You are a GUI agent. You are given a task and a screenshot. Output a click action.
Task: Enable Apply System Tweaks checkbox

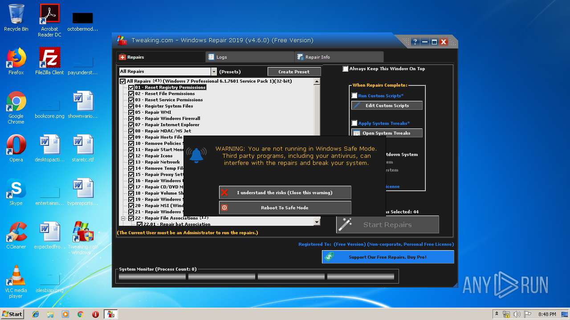pyautogui.click(x=354, y=123)
